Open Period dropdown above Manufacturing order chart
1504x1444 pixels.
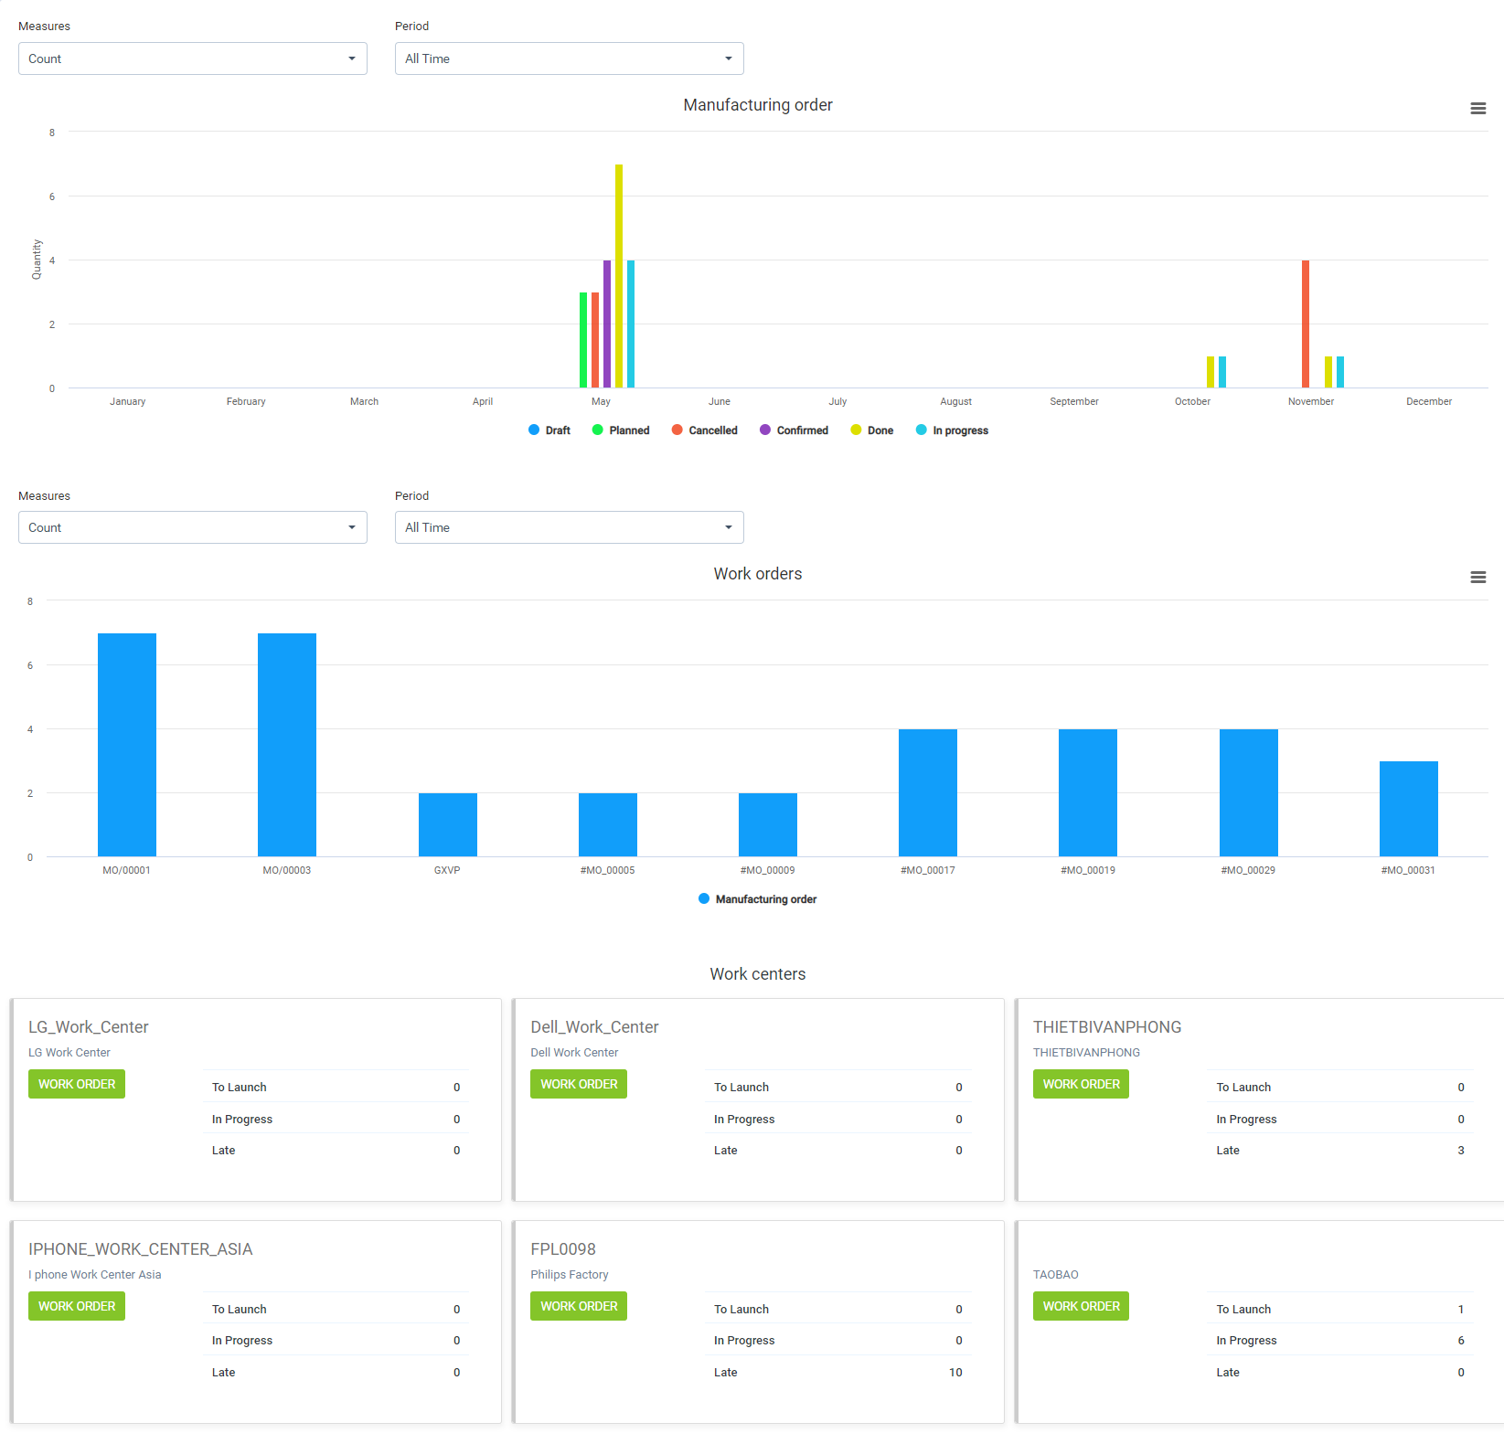pyautogui.click(x=570, y=58)
